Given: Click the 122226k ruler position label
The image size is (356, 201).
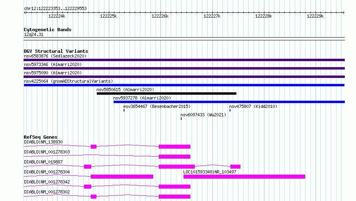Looking at the screenshot, I should point(160,16).
